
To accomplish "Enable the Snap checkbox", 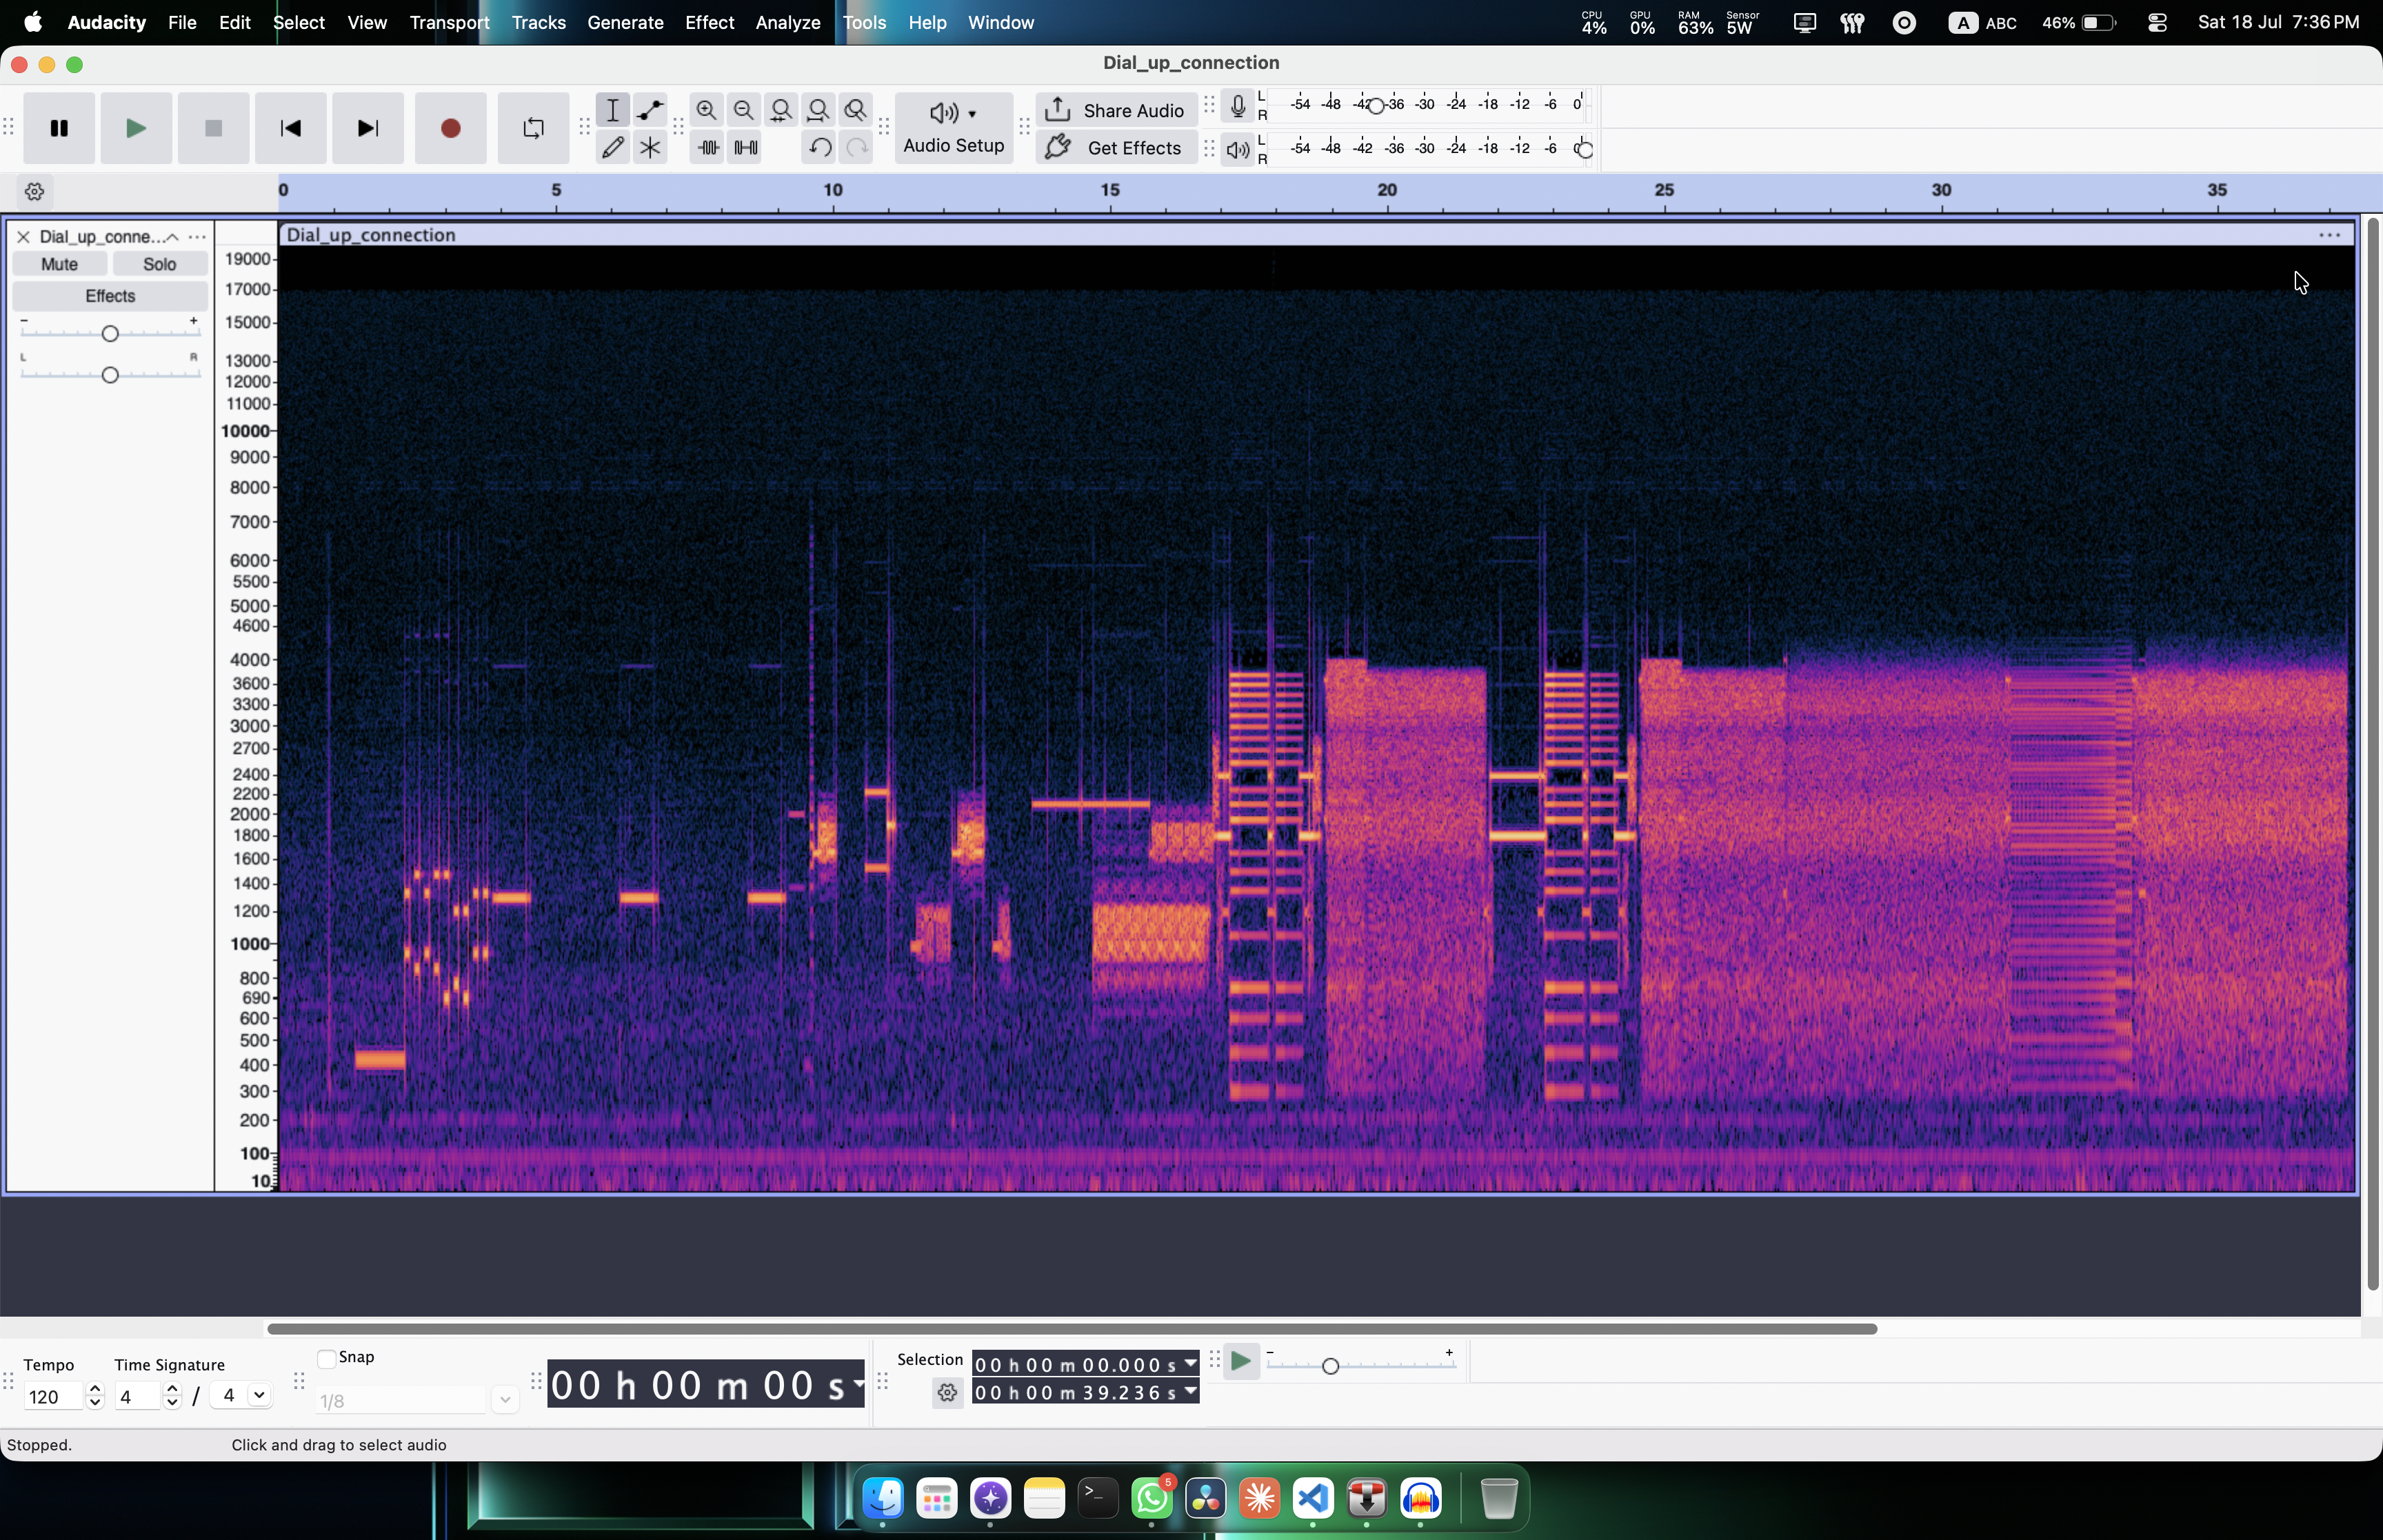I will pyautogui.click(x=326, y=1358).
